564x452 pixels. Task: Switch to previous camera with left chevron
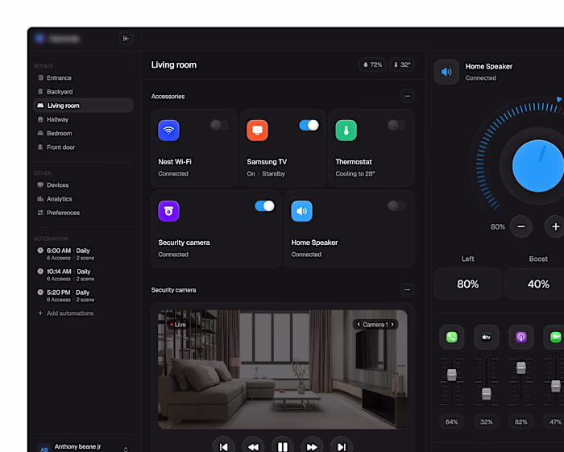click(x=359, y=325)
